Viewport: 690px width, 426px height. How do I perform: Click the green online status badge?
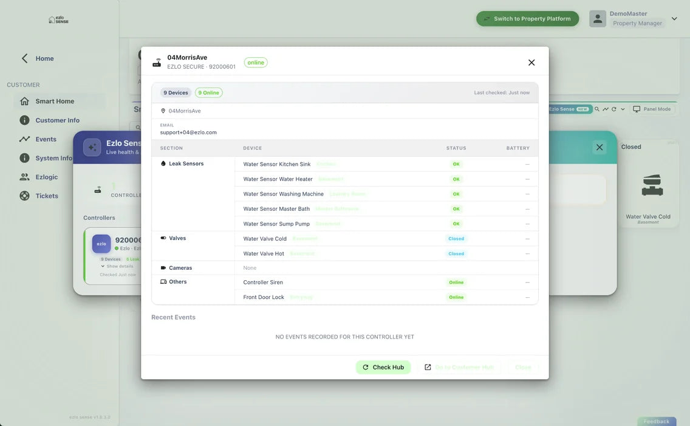point(256,63)
